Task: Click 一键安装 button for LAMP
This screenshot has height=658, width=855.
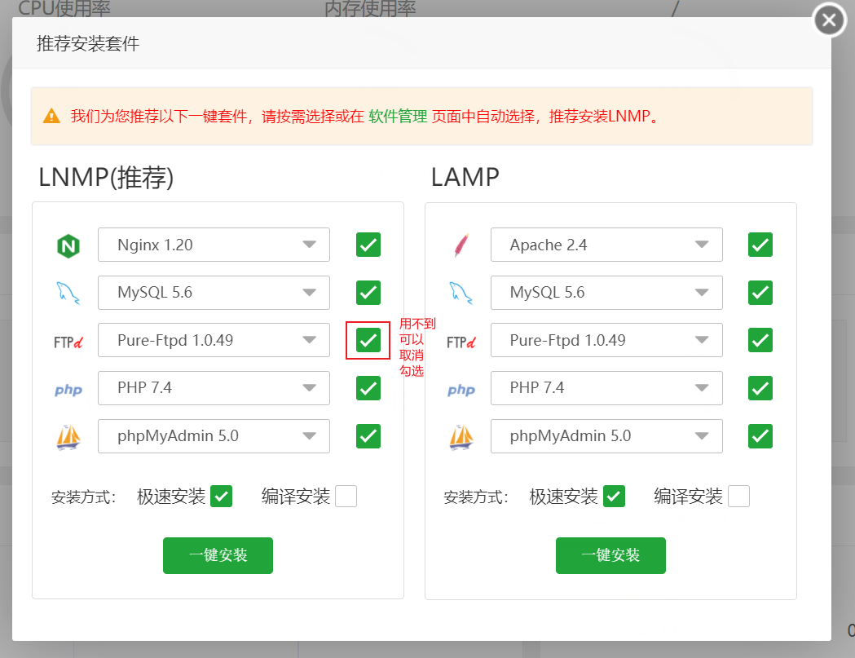Action: click(x=610, y=555)
